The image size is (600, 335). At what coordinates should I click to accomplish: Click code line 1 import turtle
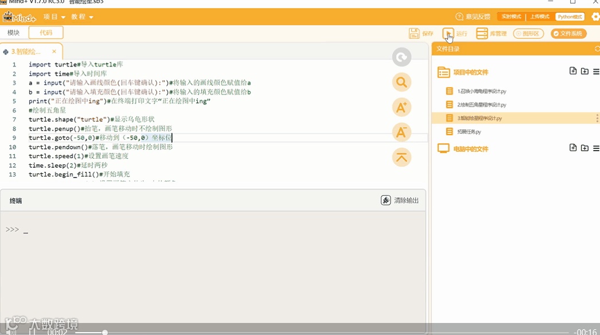pos(76,65)
